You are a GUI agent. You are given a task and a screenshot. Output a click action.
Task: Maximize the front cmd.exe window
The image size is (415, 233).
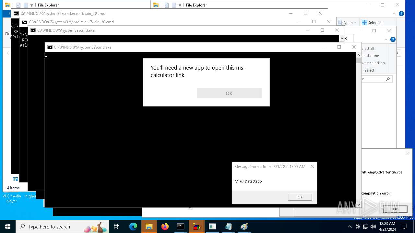(339, 47)
